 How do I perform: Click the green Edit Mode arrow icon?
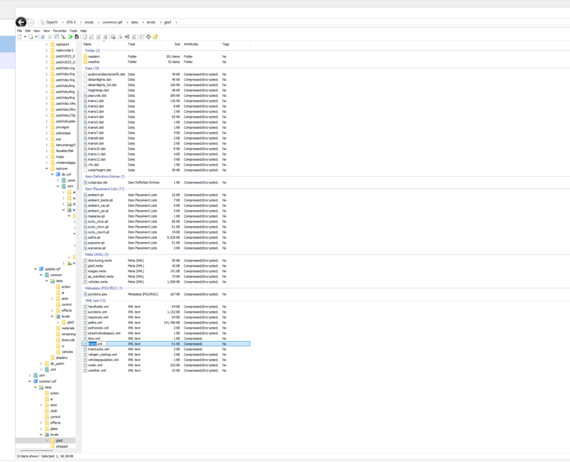pos(70,36)
